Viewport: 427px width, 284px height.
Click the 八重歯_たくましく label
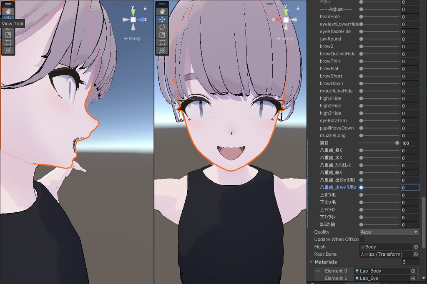336,165
